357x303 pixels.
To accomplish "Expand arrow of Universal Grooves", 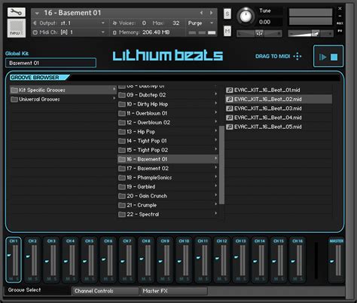I will 114,98.
